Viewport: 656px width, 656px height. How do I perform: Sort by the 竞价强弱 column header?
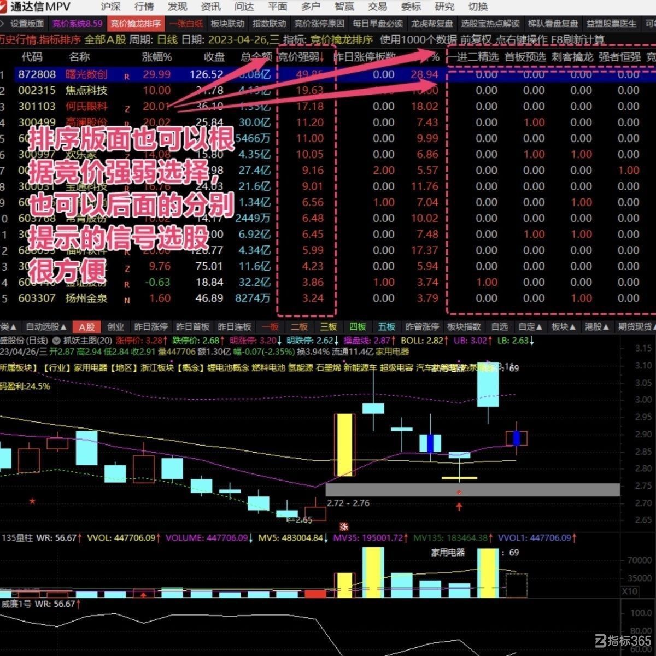301,57
